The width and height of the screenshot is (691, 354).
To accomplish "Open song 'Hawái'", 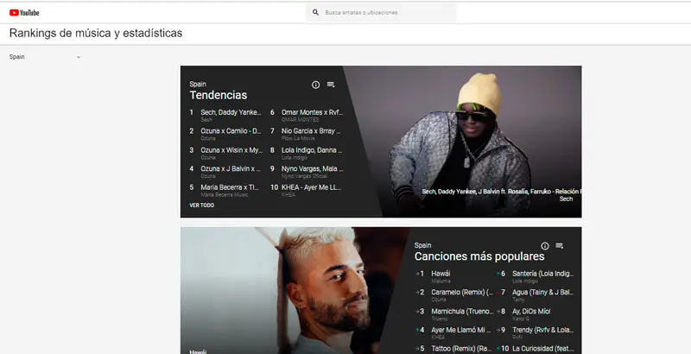I will pos(441,274).
